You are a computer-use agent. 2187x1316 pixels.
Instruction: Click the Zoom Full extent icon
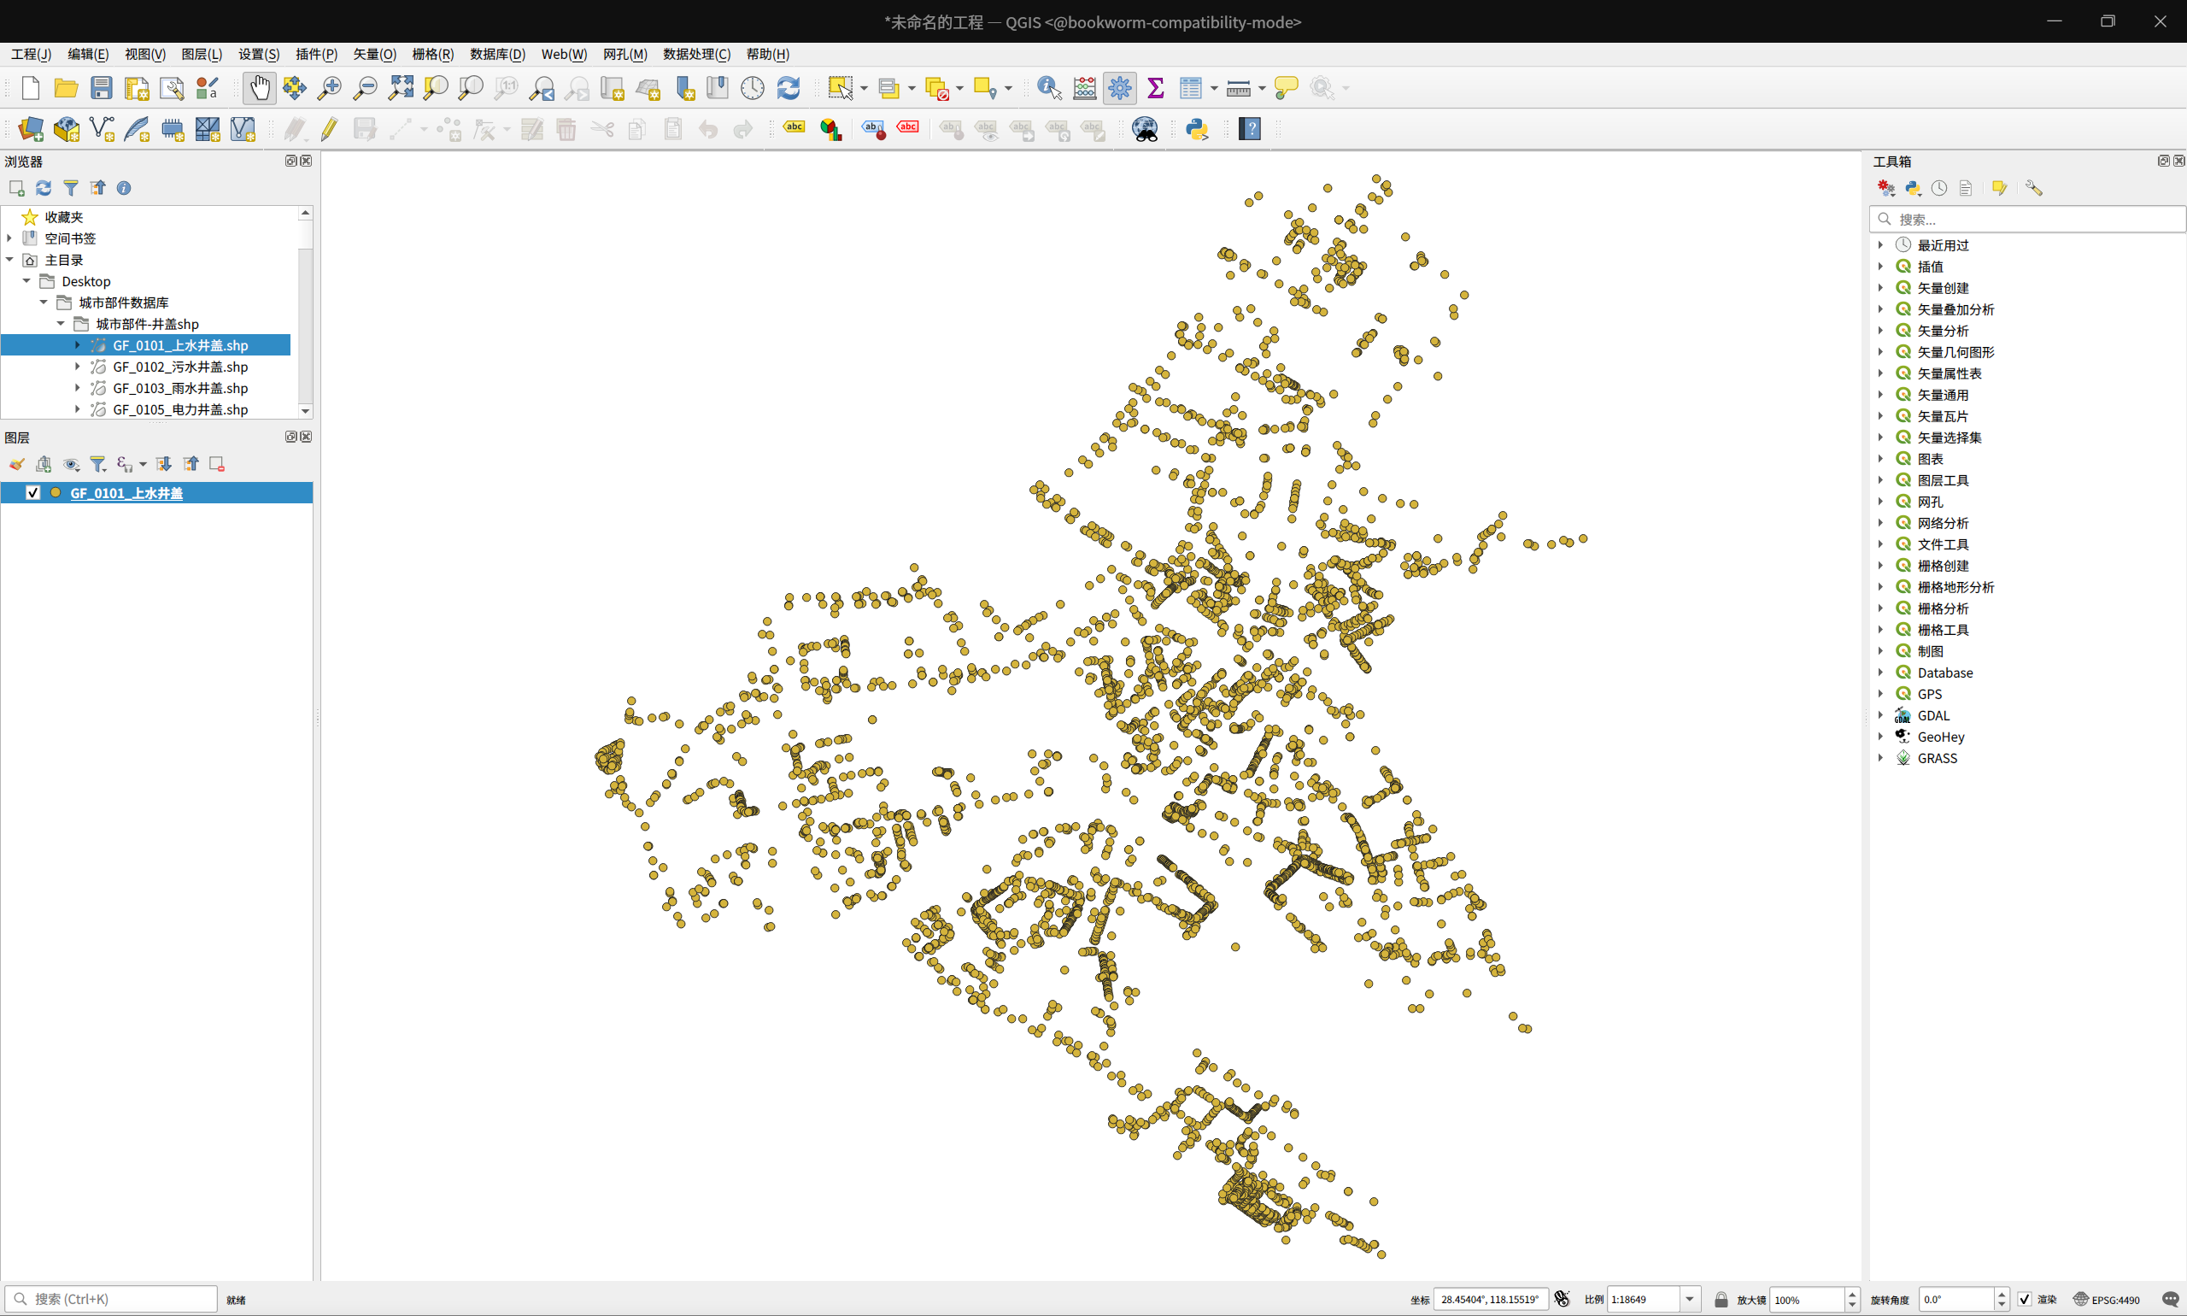pyautogui.click(x=401, y=88)
